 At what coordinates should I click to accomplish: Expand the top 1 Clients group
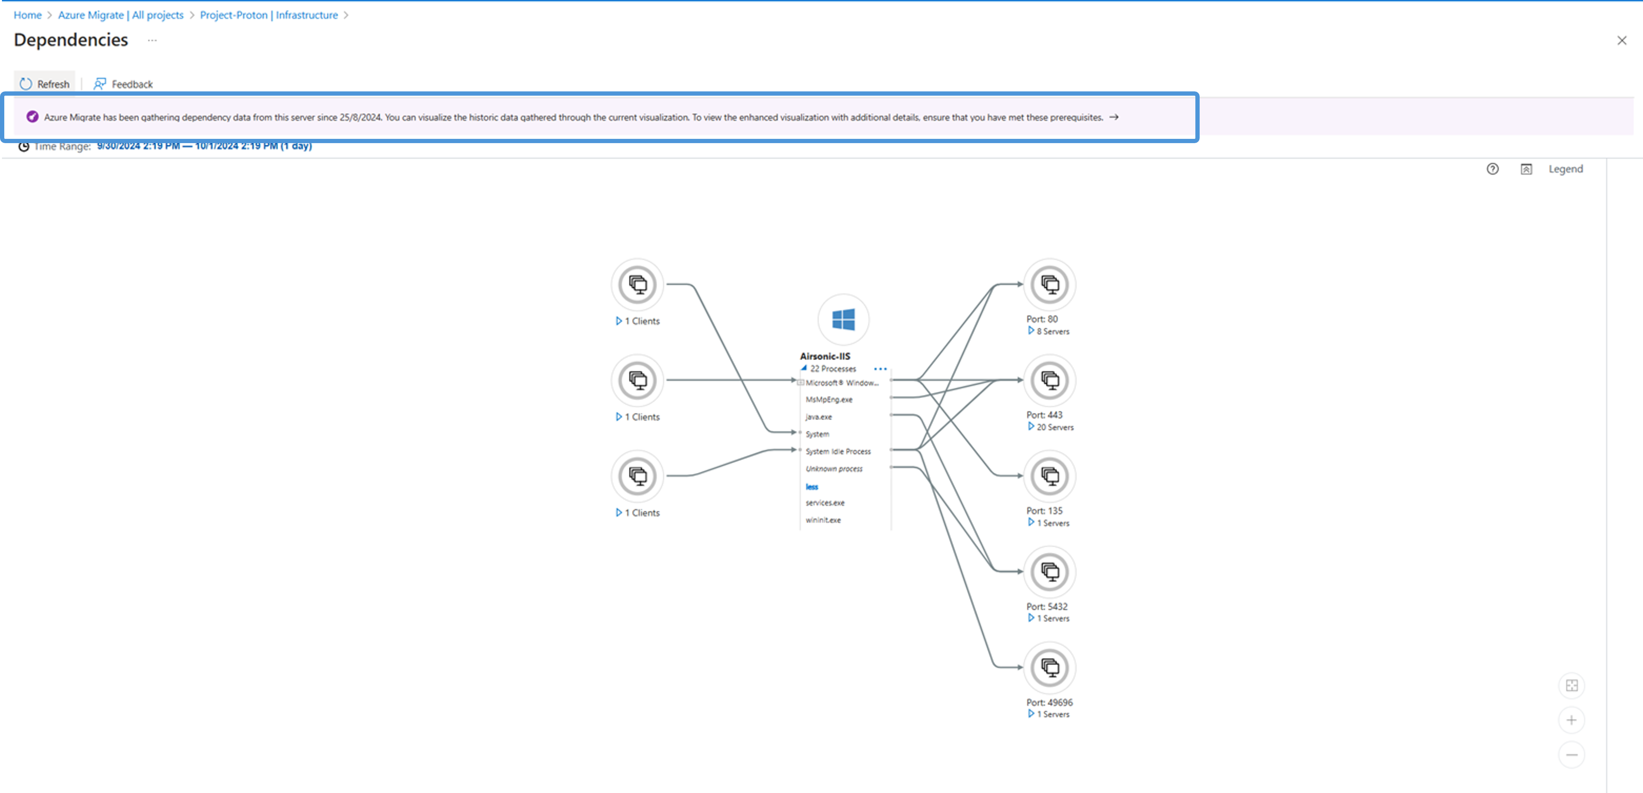(618, 321)
